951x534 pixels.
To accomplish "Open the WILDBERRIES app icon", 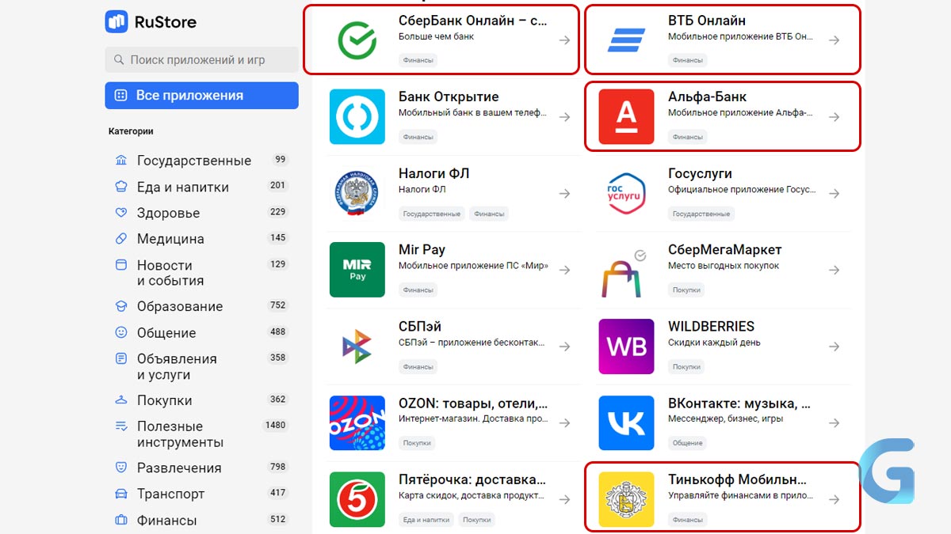I will (x=626, y=347).
